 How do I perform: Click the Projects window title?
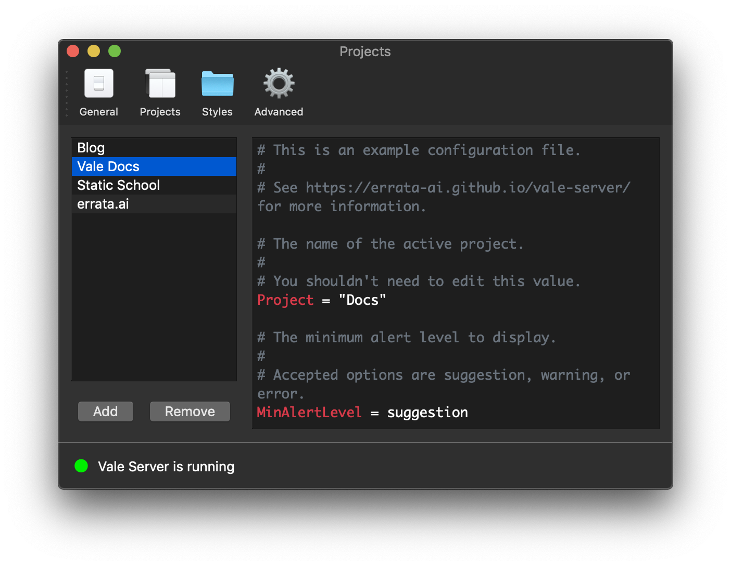tap(365, 52)
